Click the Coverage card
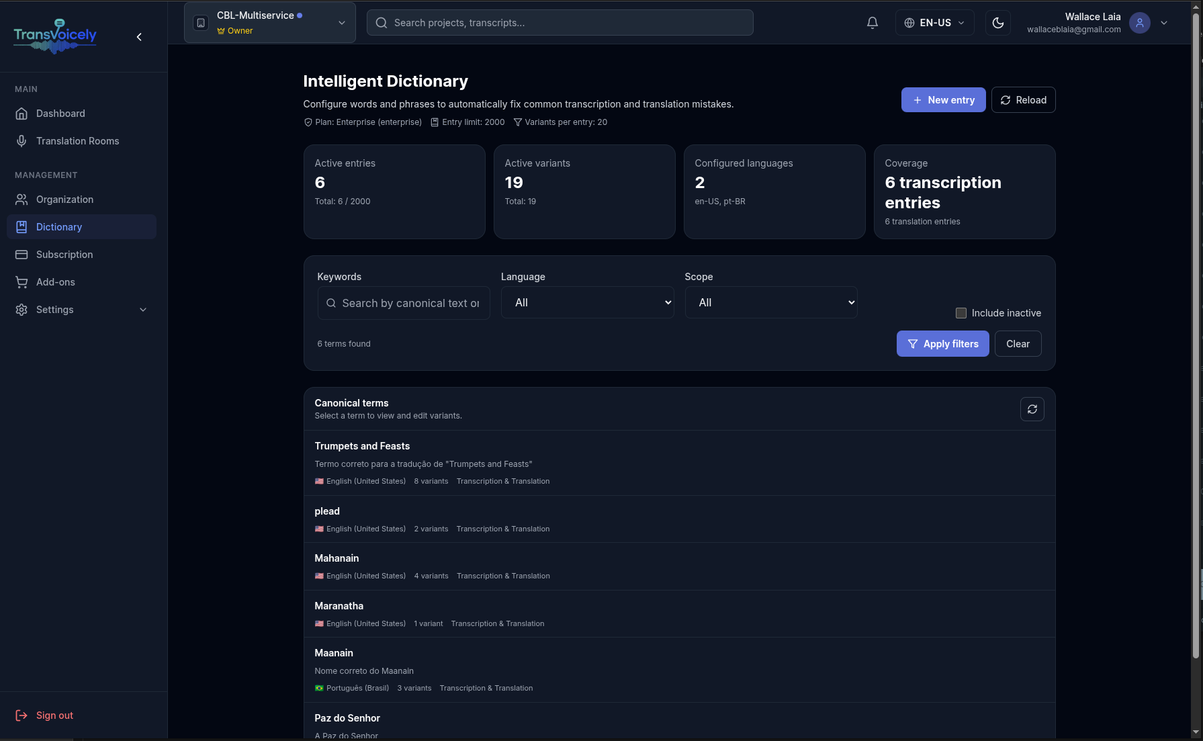 point(965,191)
